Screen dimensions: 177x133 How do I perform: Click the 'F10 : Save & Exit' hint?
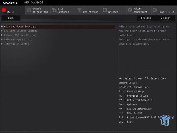[130, 113]
